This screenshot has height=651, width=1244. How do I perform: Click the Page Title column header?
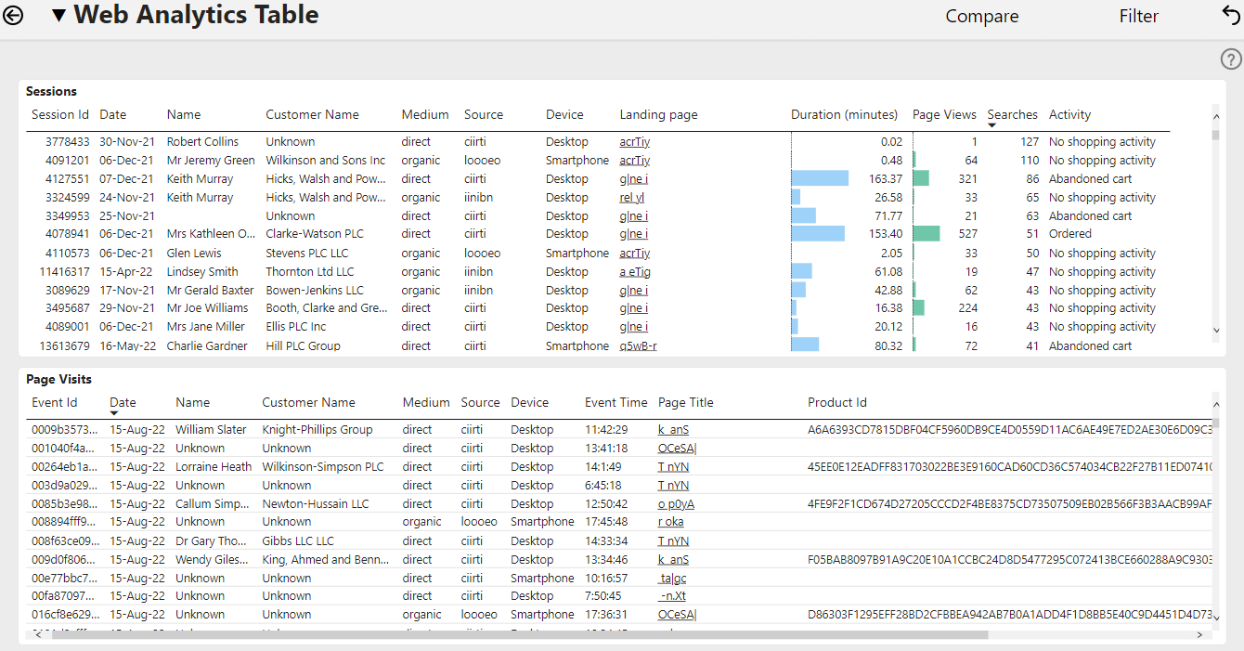pos(685,402)
